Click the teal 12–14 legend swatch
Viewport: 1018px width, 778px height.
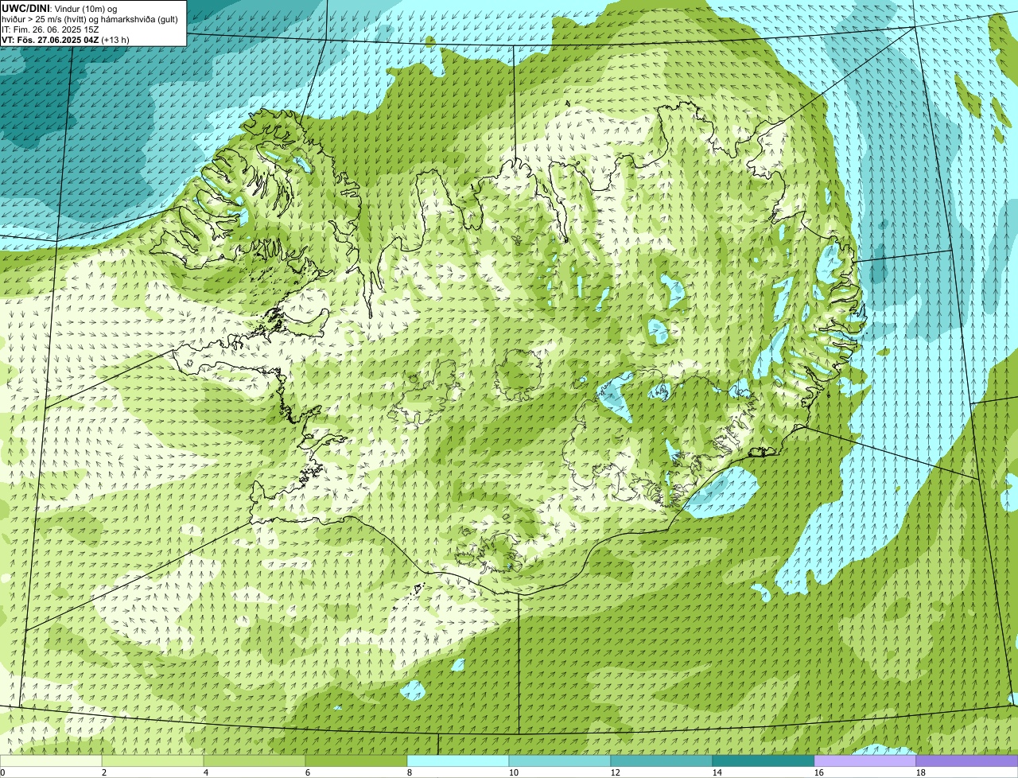pyautogui.click(x=662, y=760)
